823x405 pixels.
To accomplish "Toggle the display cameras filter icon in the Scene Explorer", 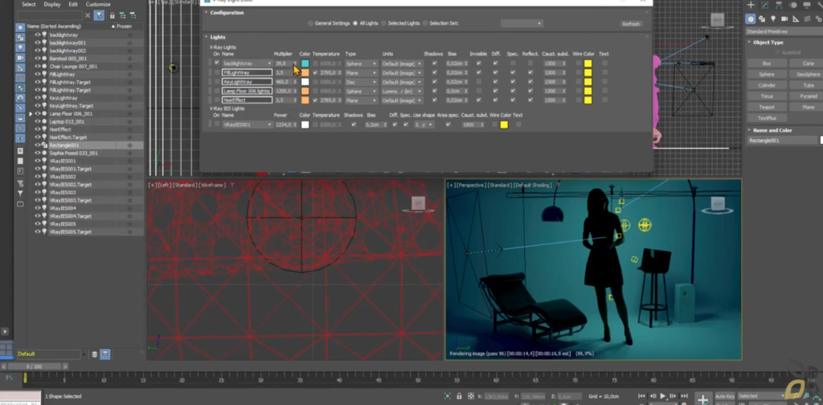I will coord(20,57).
